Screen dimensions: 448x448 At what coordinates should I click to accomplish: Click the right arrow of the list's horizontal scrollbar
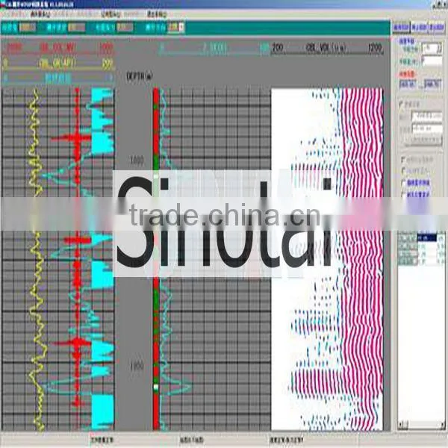coord(442,424)
